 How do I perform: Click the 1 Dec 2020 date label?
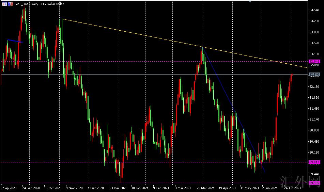[96, 188]
